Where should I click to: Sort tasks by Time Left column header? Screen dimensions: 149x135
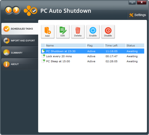coord(115,46)
